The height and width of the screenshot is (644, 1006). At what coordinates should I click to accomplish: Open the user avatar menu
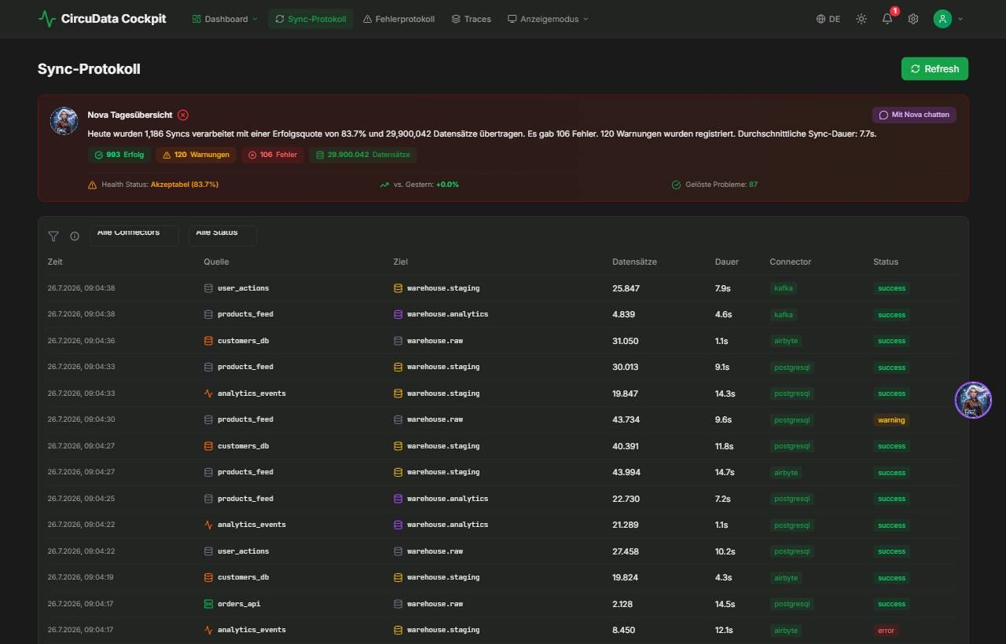pos(948,19)
